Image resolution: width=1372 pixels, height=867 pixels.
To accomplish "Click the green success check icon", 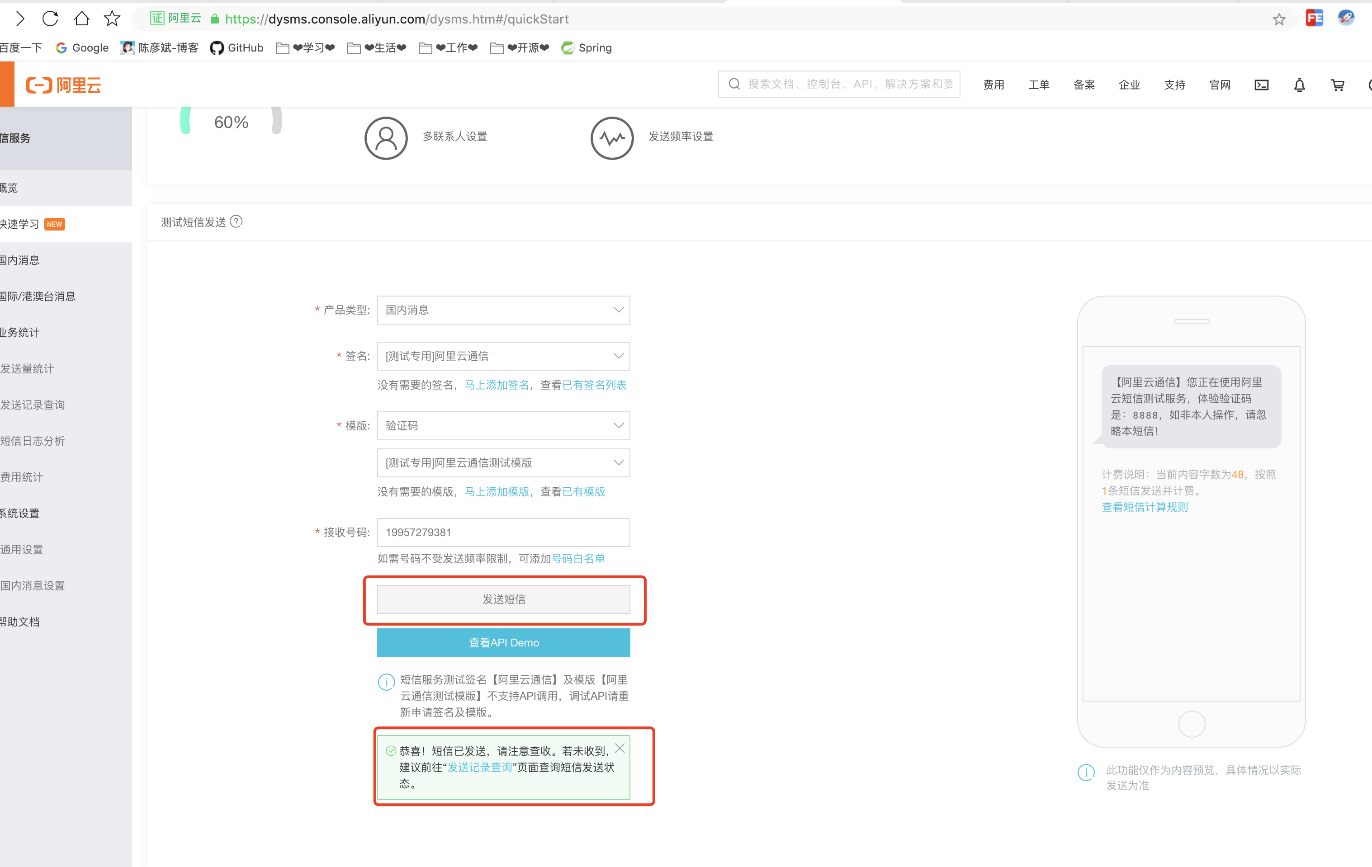I will tap(390, 751).
